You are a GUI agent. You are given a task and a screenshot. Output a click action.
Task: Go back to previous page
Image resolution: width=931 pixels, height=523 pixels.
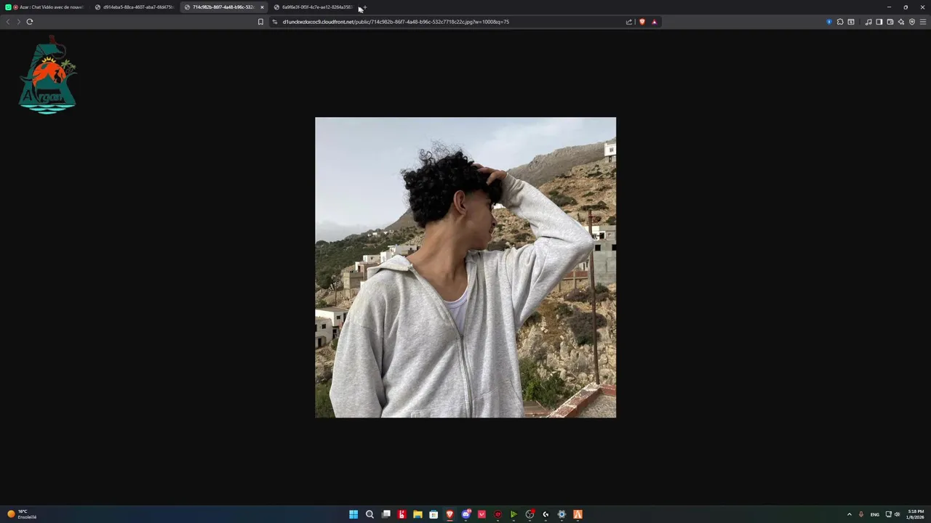click(8, 22)
